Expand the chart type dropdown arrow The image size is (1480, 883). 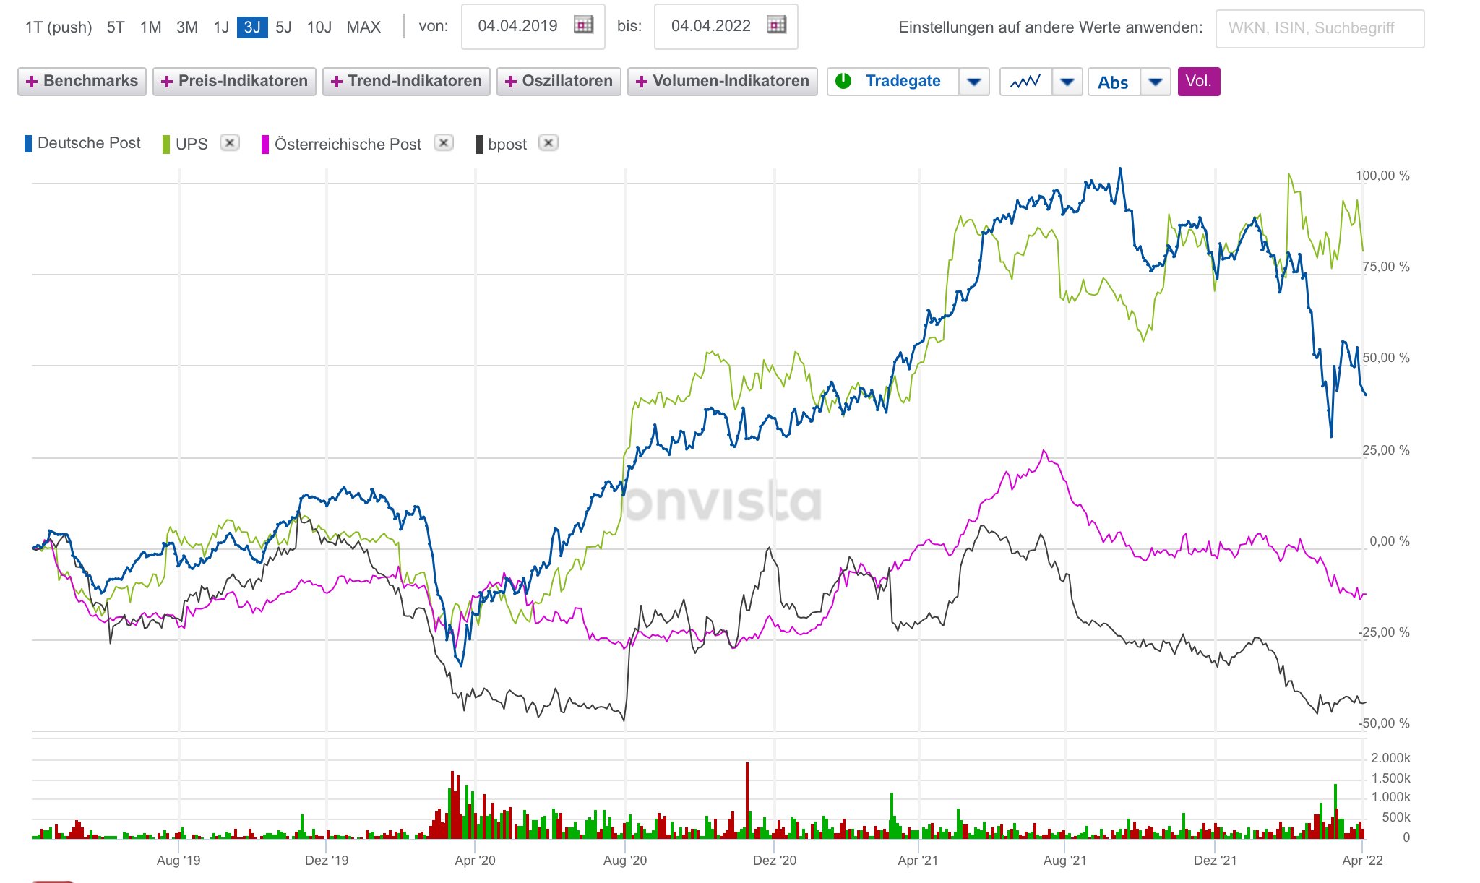click(x=1067, y=82)
